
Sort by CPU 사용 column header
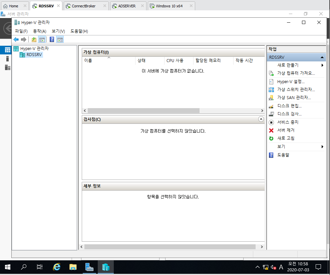click(179, 61)
